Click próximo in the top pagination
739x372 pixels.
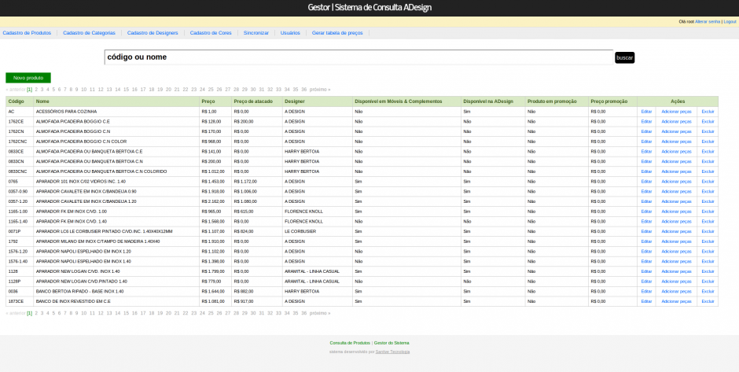coord(320,90)
